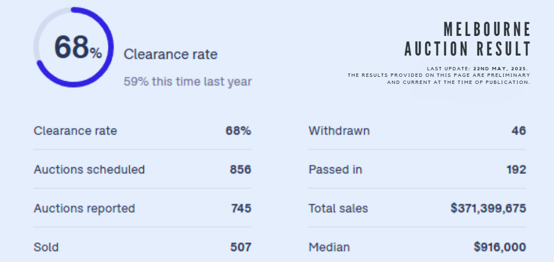Viewport: 554px width, 262px height.
Task: Select the Auctions scheduled label
Action: (x=89, y=169)
